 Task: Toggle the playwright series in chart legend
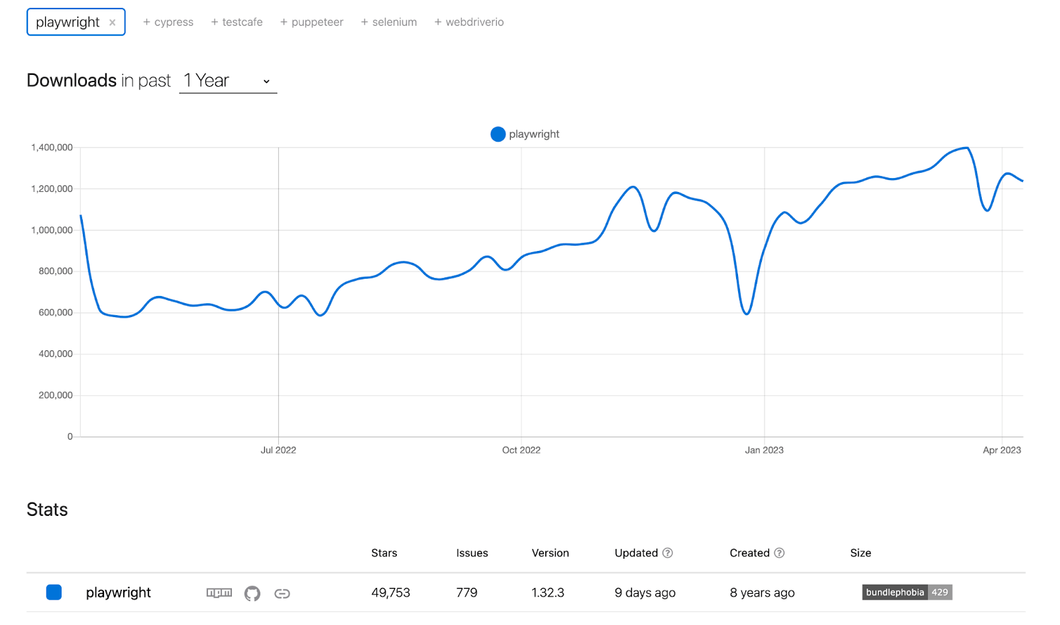click(525, 134)
